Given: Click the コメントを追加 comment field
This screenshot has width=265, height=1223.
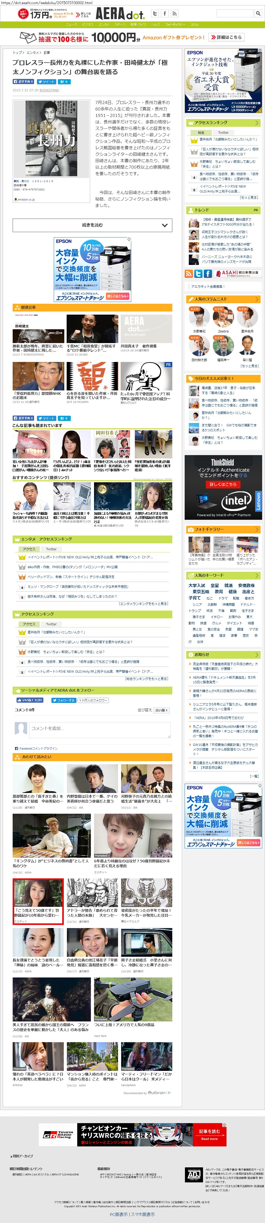Looking at the screenshot, I should click(x=99, y=728).
